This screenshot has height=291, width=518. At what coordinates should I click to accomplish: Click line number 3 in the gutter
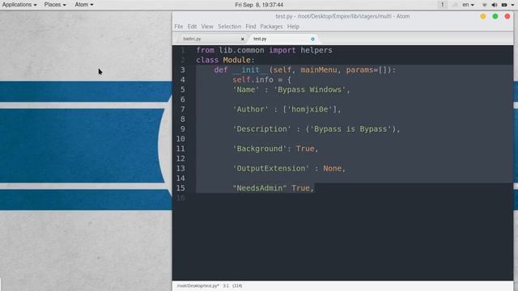tap(183, 70)
